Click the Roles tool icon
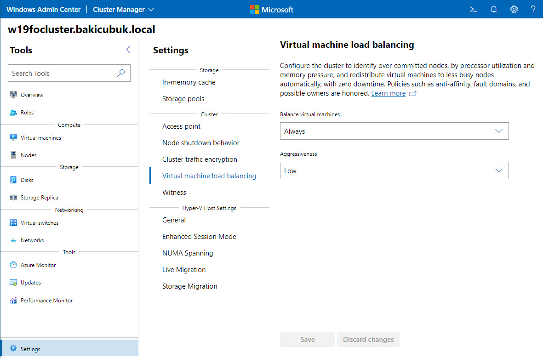The width and height of the screenshot is (543, 358). (13, 113)
